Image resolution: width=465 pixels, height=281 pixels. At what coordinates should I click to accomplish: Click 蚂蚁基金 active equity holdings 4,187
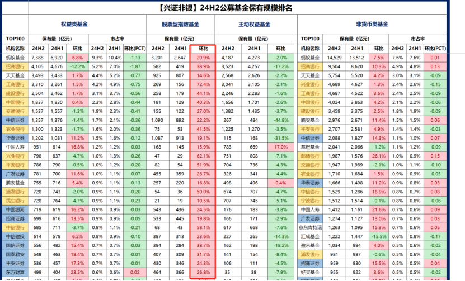[227, 58]
